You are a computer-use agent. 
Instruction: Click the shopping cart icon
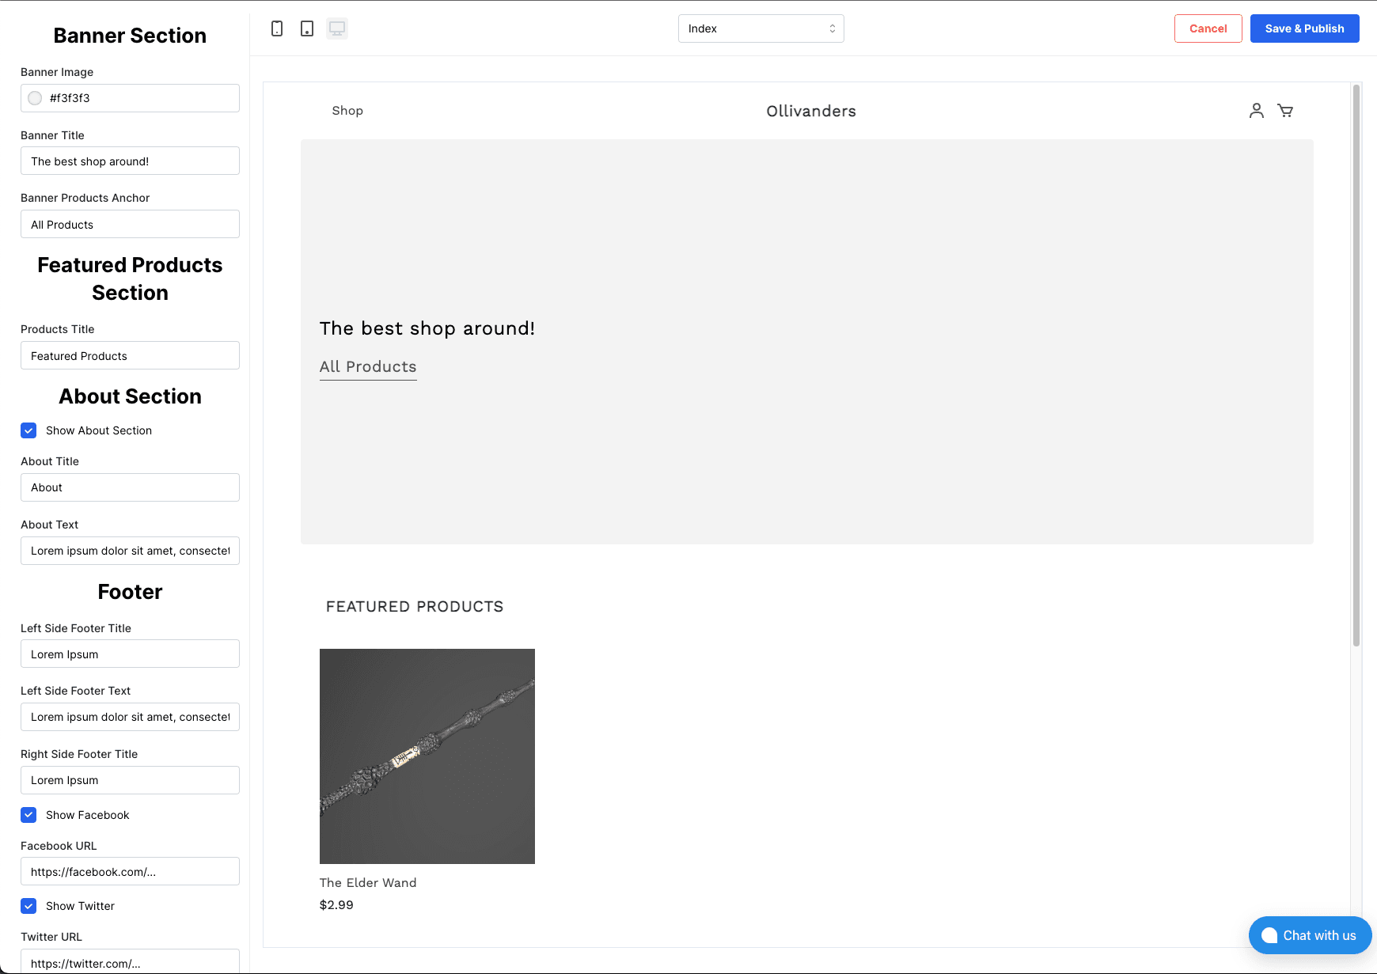click(1285, 111)
